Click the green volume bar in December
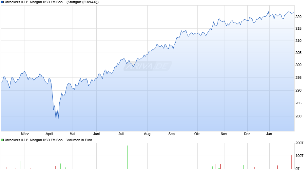 244,167
